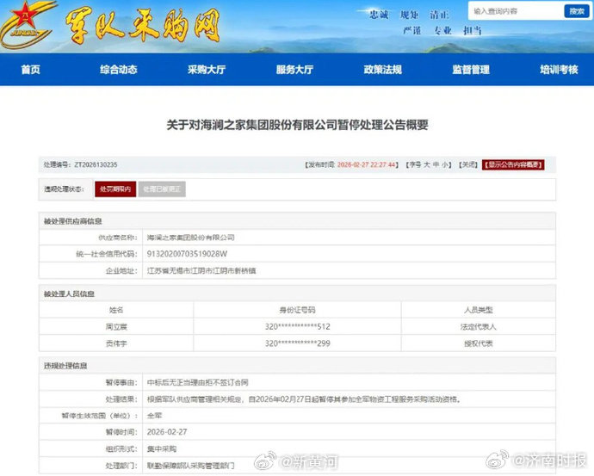Select the greyed-out second status button
Viewport: 594px width, 476px height.
pyautogui.click(x=162, y=189)
